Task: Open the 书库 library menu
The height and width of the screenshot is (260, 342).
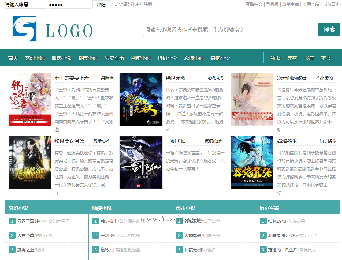Action: (x=308, y=58)
